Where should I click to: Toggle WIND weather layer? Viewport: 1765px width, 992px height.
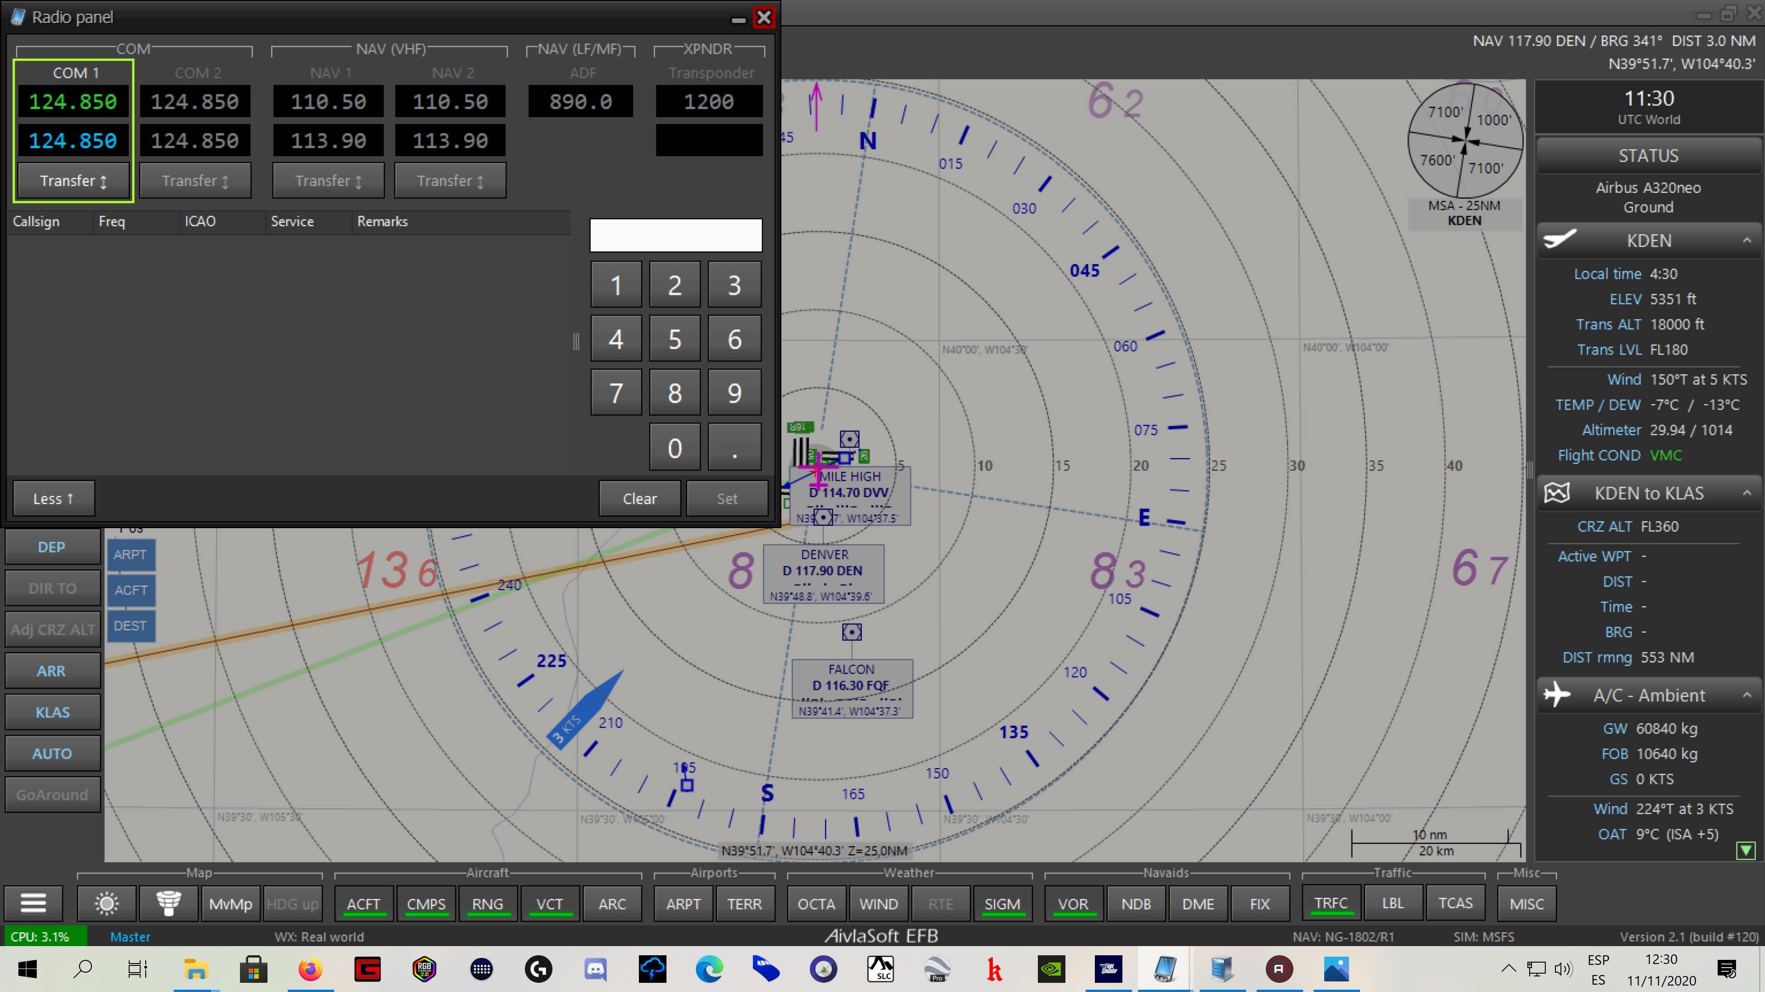(x=878, y=904)
